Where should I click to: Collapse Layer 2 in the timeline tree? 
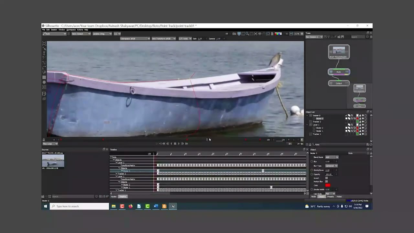coord(116,162)
